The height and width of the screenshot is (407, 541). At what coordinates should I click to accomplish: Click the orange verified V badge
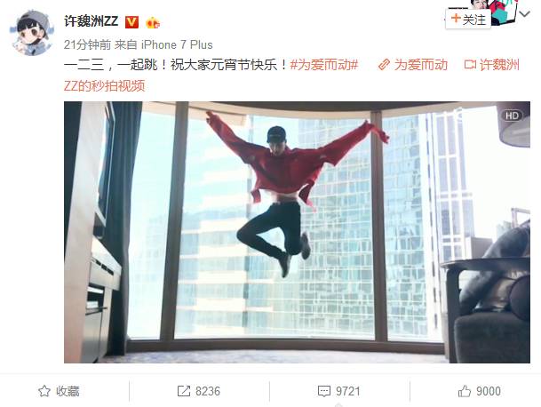pyautogui.click(x=131, y=22)
